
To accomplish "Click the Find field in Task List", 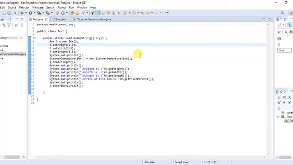I will (x=284, y=50).
